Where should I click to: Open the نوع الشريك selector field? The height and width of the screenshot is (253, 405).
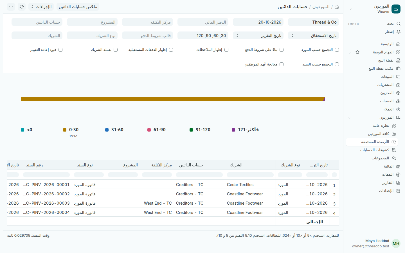pyautogui.click(x=92, y=36)
